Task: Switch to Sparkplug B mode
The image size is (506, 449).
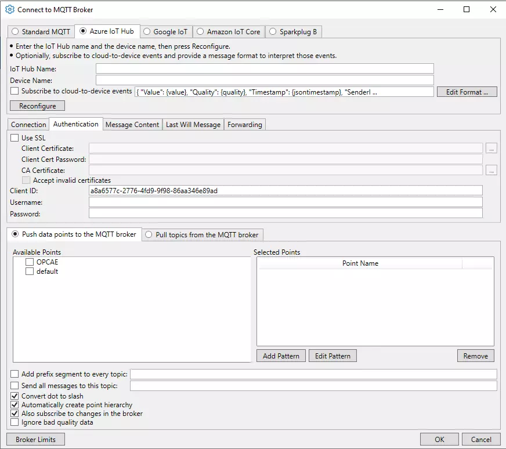Action: [x=273, y=31]
